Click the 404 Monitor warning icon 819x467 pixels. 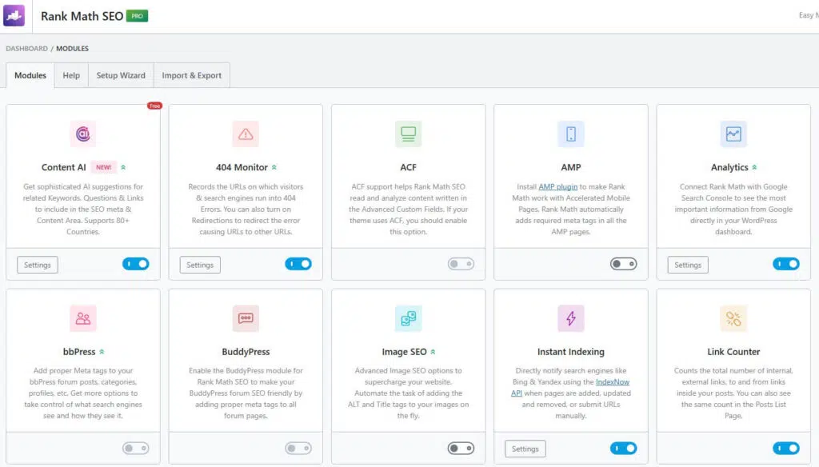click(x=246, y=134)
